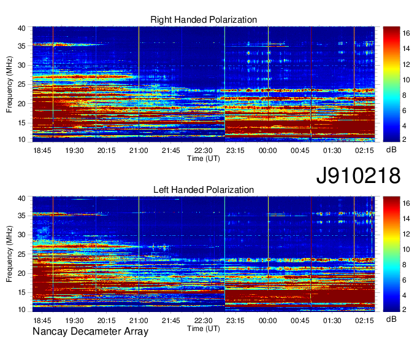Viewport: 417px width, 339px height.
Task: Click 00:00 tick on Right Handed plot
Action: pos(267,150)
